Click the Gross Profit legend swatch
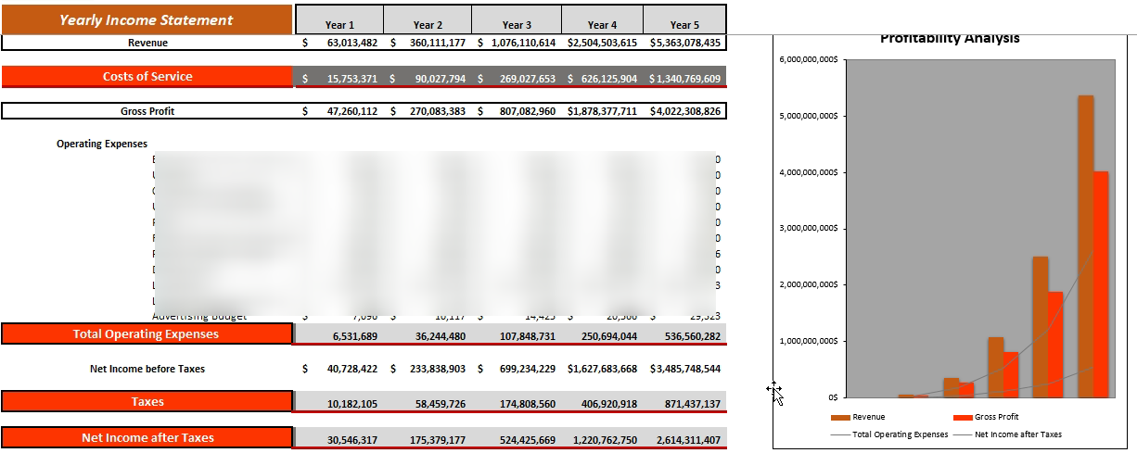The image size is (1137, 453). pyautogui.click(x=963, y=418)
